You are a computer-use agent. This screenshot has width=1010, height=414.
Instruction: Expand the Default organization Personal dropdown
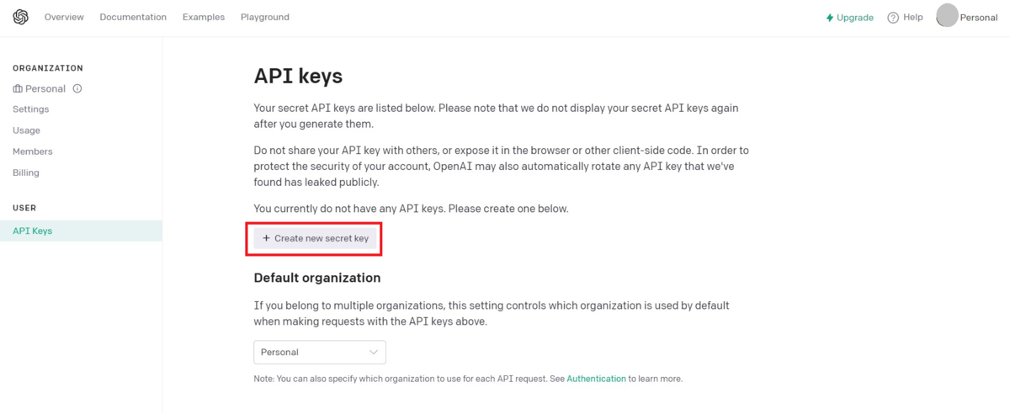click(x=319, y=352)
